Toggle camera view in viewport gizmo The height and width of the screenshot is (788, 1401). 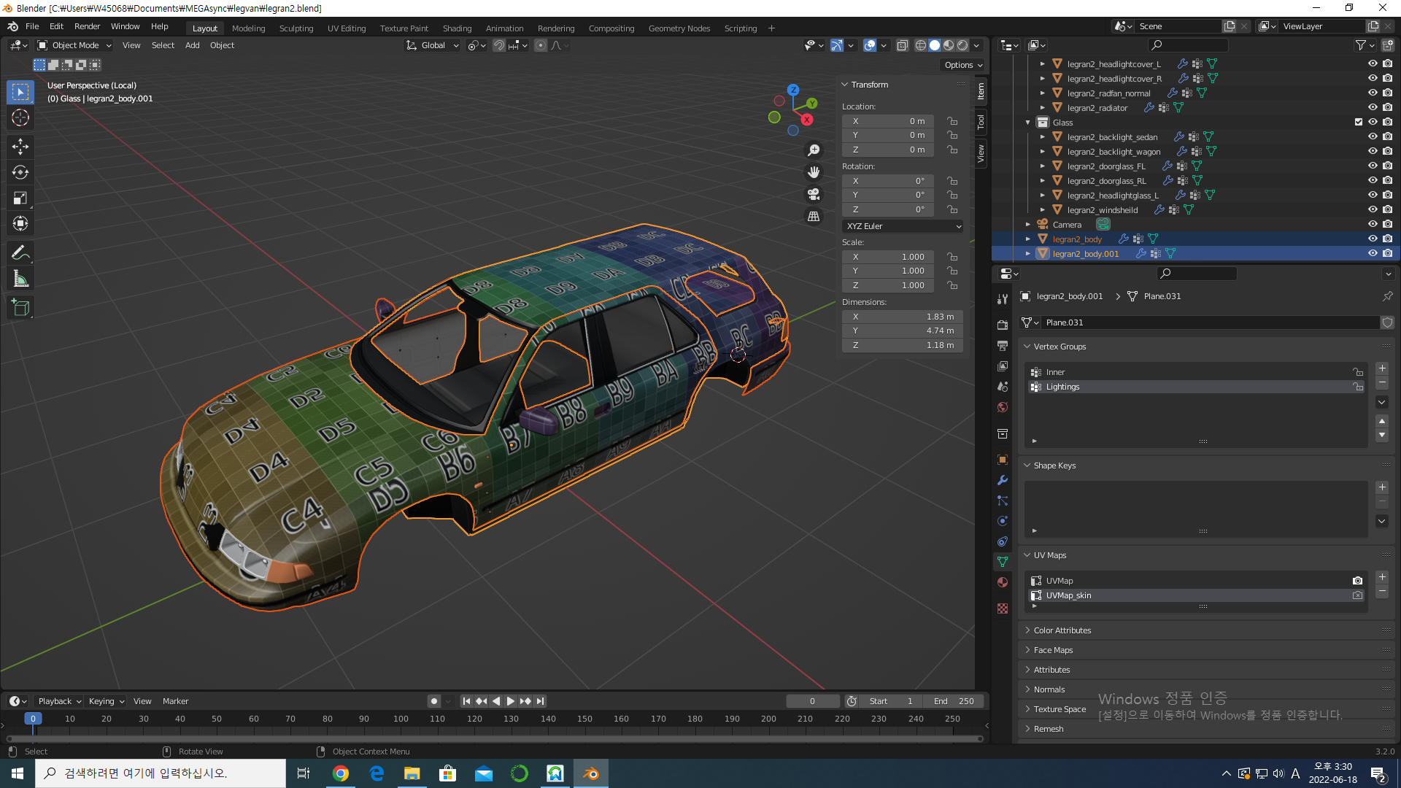(x=814, y=195)
